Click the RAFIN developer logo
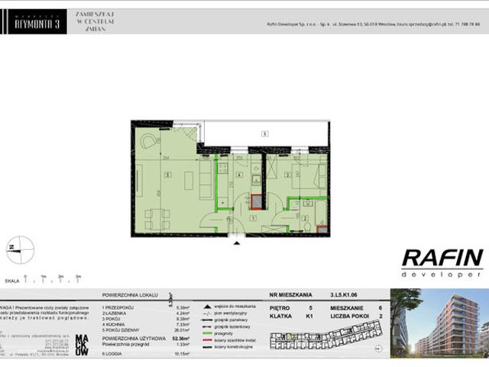The height and width of the screenshot is (367, 489). (442, 263)
